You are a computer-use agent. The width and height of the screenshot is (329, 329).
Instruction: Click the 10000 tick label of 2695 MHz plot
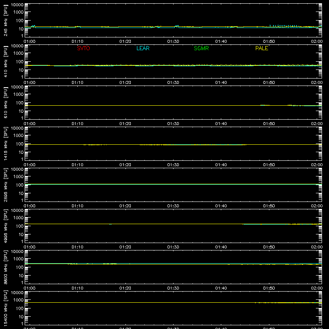[17, 169]
